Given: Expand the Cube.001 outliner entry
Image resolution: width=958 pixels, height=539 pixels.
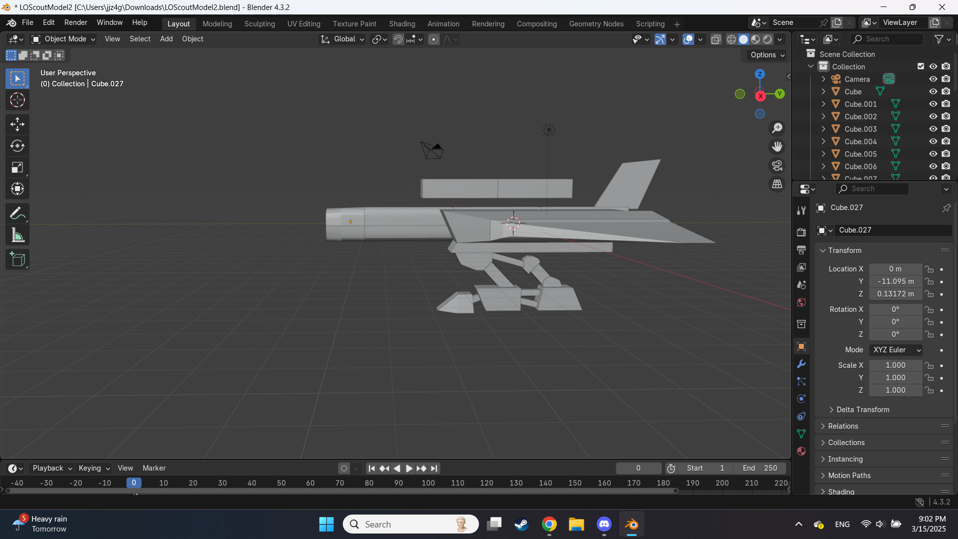Looking at the screenshot, I should coord(823,104).
